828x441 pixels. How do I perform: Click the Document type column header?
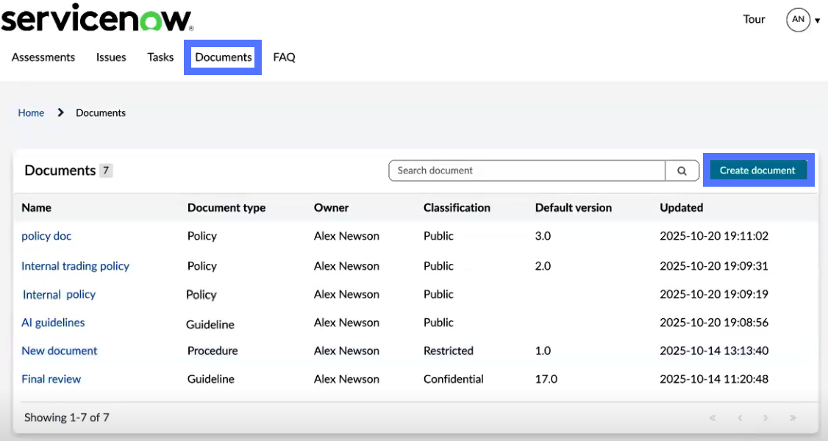coord(226,208)
